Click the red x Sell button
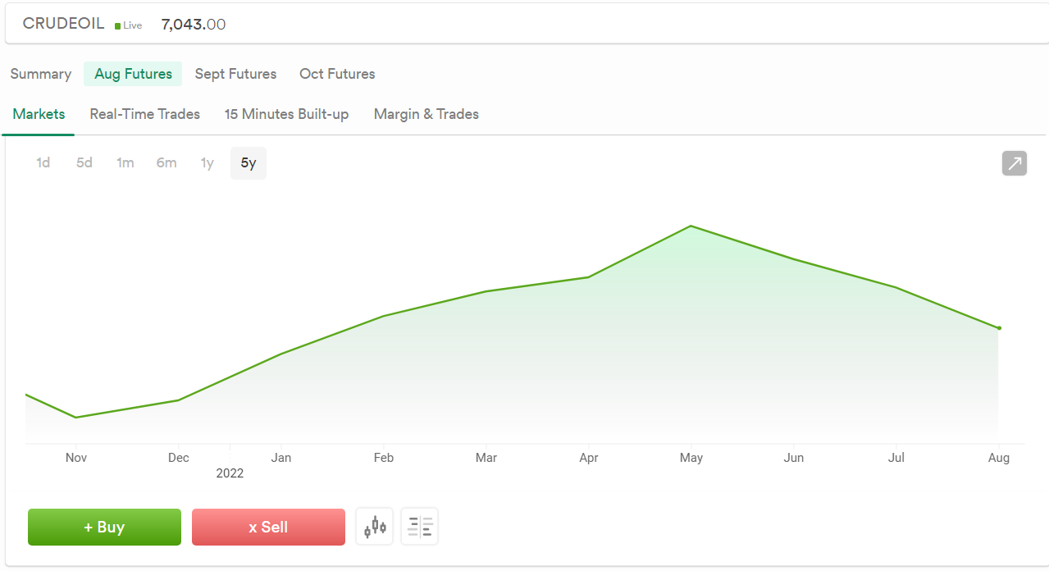 click(x=268, y=527)
